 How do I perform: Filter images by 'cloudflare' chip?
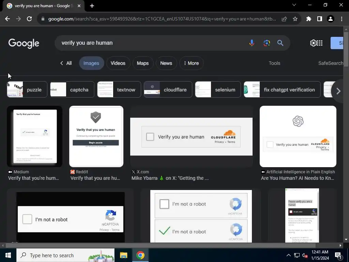tap(168, 90)
